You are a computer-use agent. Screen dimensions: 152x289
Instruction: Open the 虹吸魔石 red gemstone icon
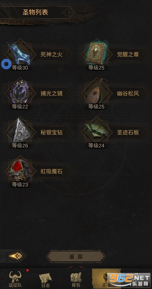[20, 171]
